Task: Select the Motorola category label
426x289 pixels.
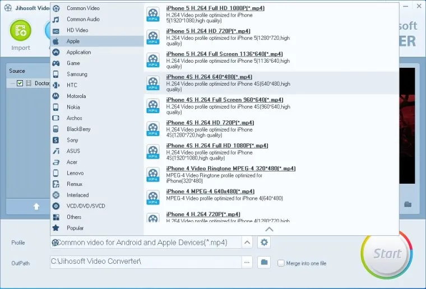Action: (76, 96)
